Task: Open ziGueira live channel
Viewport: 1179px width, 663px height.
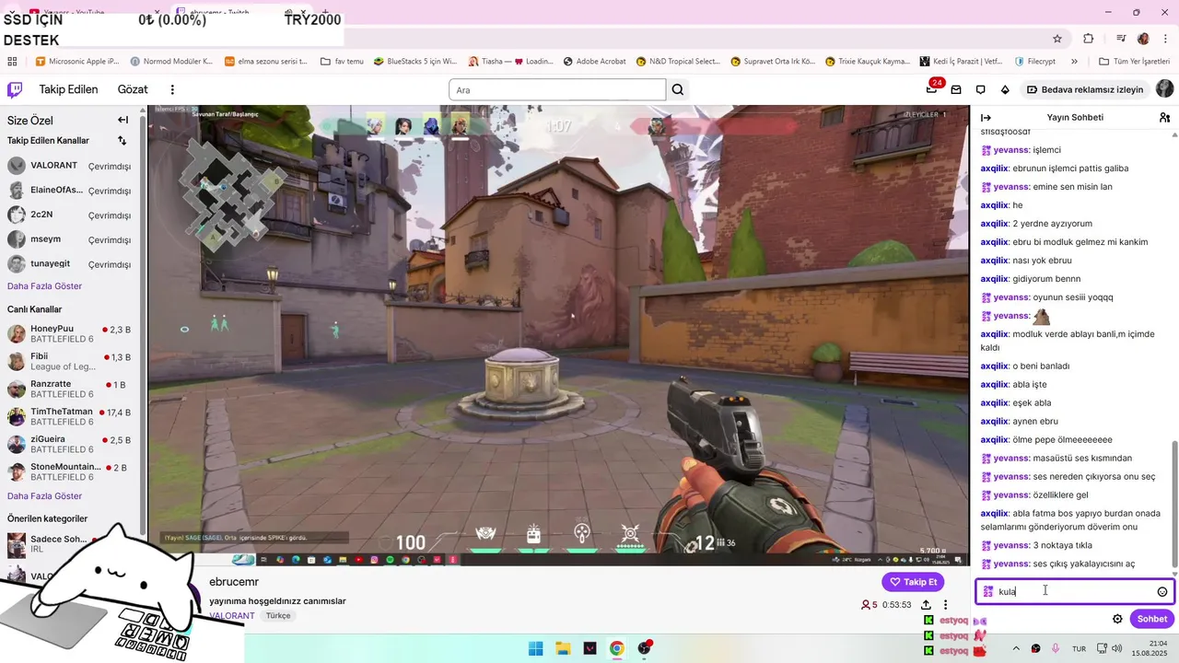Action: click(x=69, y=444)
